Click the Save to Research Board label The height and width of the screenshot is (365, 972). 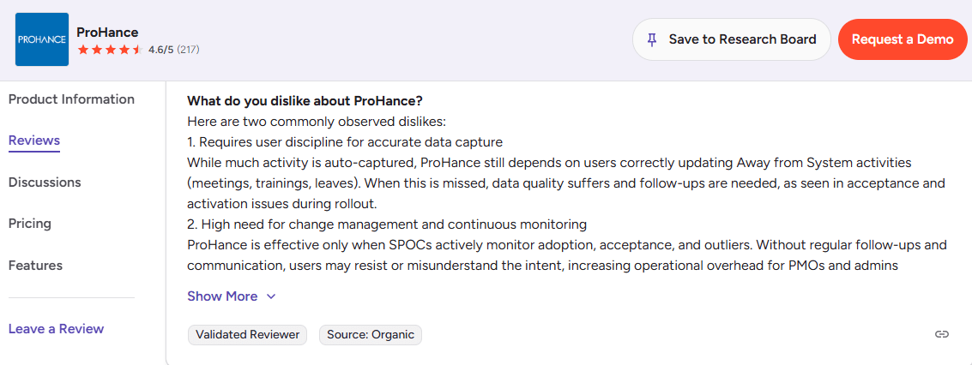click(x=742, y=39)
